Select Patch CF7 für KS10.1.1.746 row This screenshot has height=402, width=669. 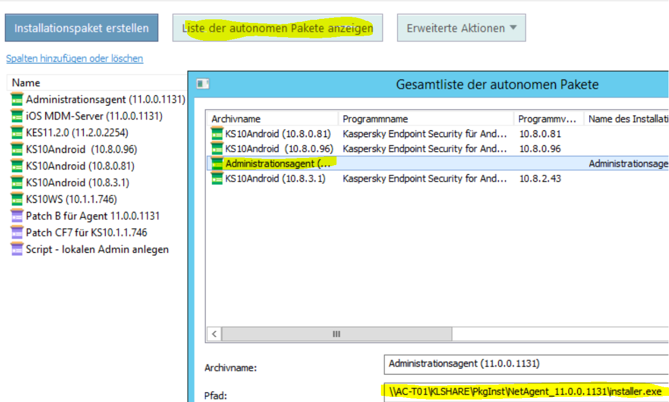(x=87, y=233)
